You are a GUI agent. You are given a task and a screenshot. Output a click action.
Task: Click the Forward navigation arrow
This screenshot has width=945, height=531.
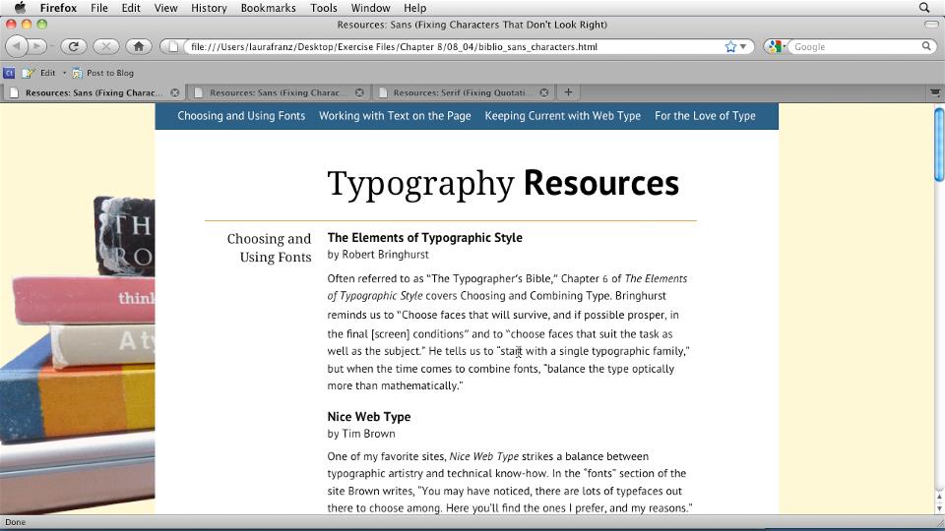click(37, 46)
